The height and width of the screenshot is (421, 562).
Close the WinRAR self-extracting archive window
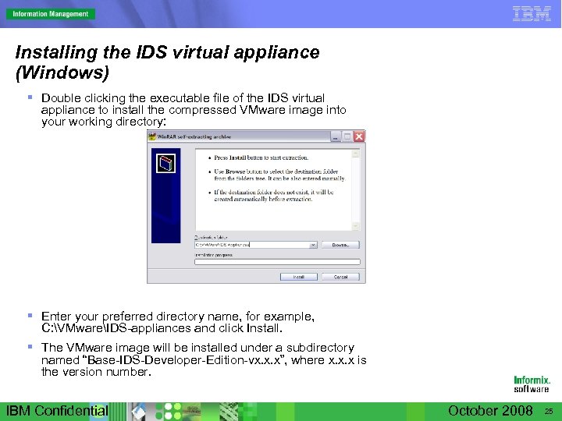359,136
